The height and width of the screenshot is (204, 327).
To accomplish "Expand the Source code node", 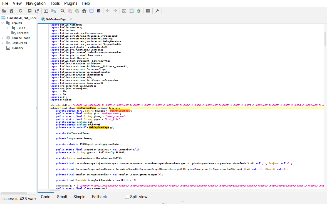I will tap(3, 38).
